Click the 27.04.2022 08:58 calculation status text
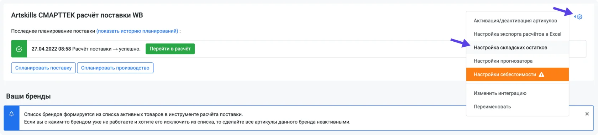 (86, 49)
